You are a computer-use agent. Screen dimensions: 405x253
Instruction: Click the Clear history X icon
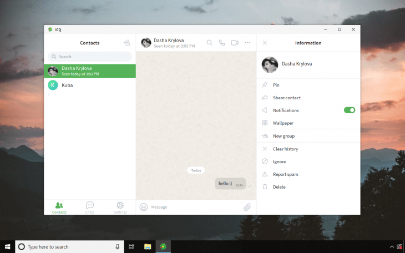[x=265, y=149]
